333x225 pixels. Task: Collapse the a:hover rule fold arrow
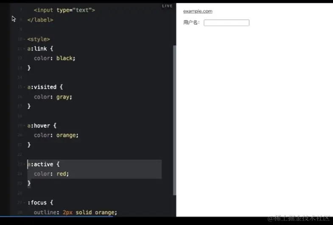[x=25, y=125]
